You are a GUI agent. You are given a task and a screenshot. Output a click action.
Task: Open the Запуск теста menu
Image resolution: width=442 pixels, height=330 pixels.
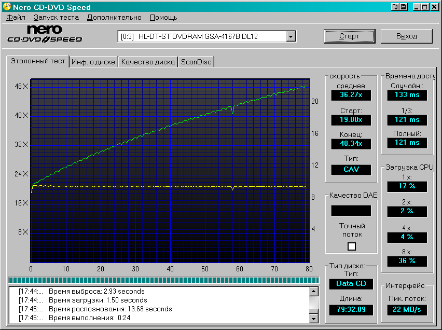[x=56, y=17]
